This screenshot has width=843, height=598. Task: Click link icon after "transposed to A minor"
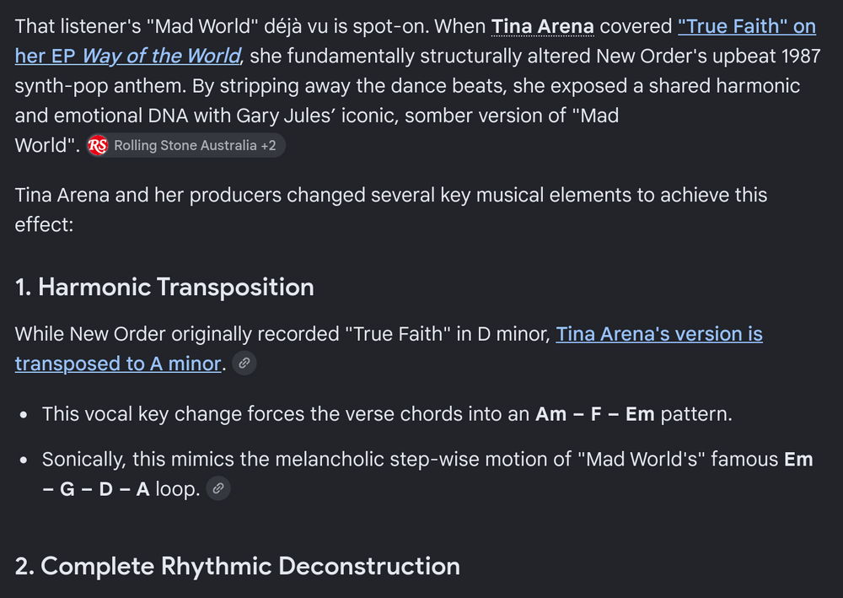coord(244,363)
